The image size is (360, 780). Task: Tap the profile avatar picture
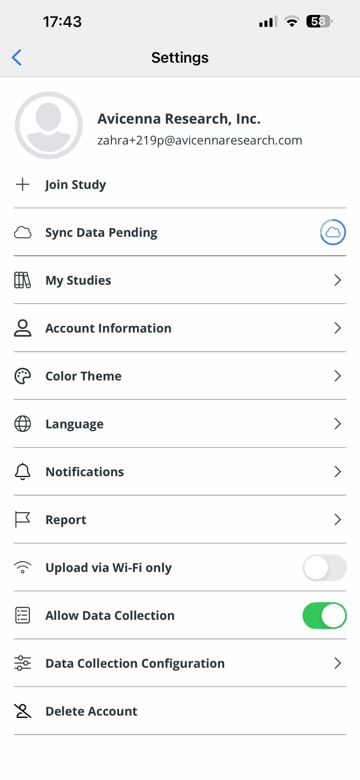tap(49, 125)
